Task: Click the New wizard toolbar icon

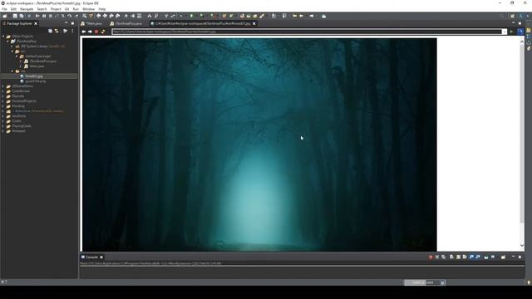Action: (5, 16)
